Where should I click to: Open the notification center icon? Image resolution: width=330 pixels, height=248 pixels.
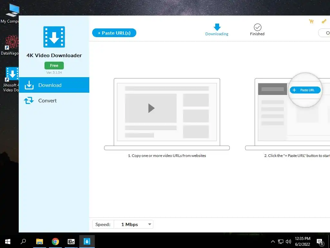[x=320, y=242]
